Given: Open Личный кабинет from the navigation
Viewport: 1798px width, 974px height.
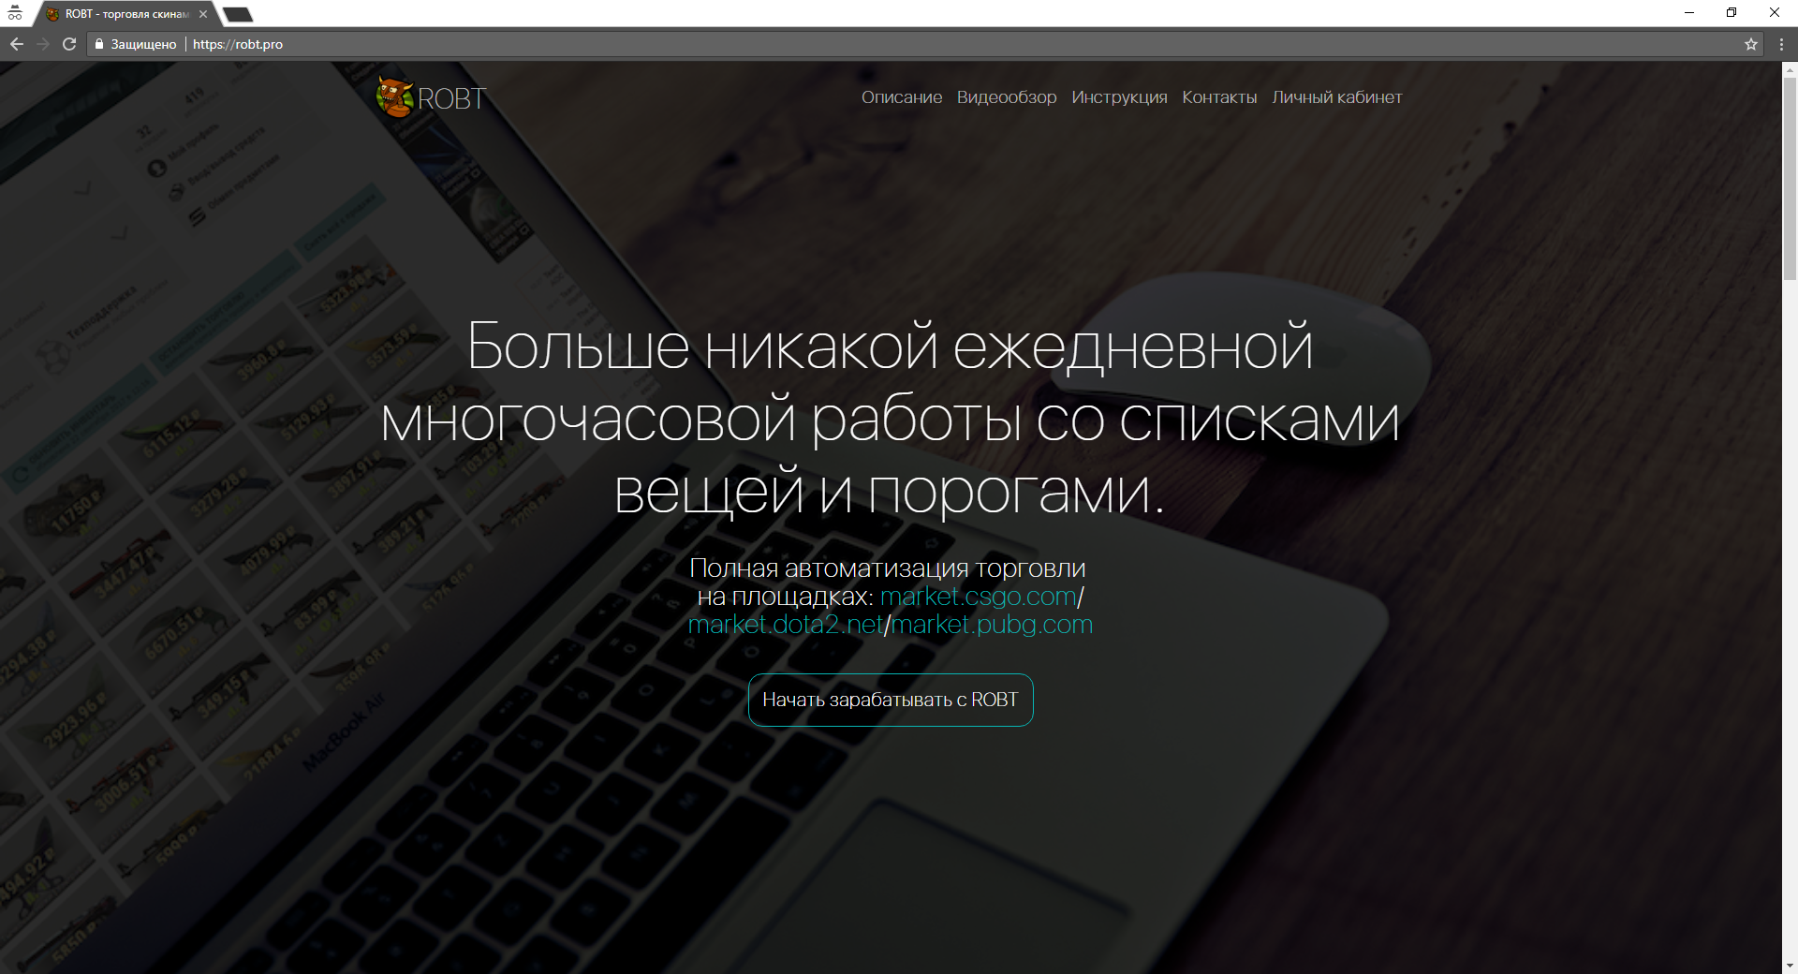Looking at the screenshot, I should click(x=1336, y=97).
